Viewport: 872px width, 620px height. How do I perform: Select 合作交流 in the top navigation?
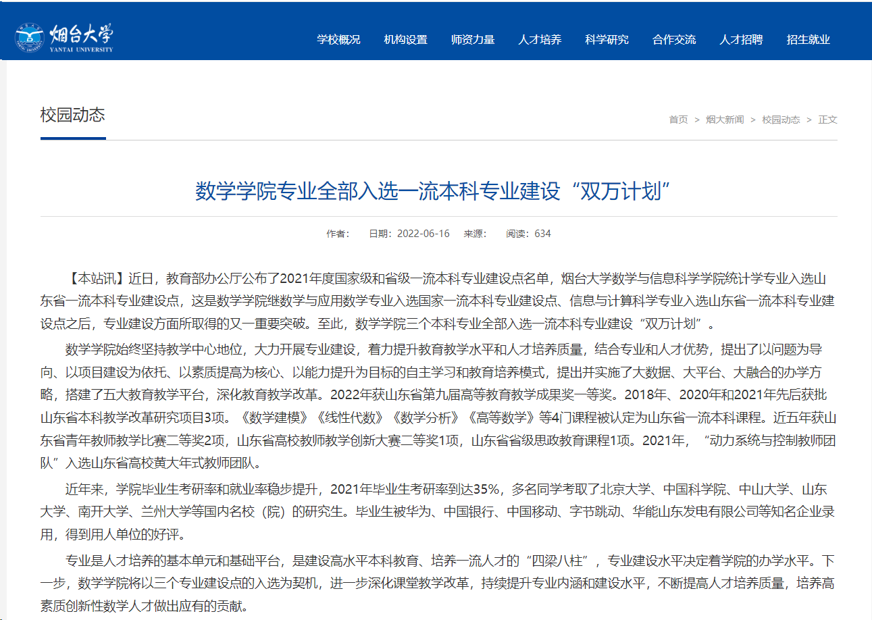click(x=674, y=39)
